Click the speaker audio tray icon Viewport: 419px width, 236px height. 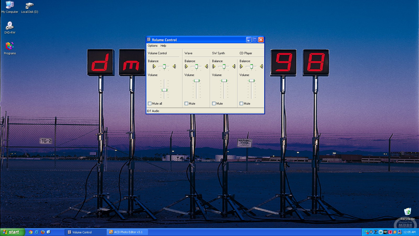click(x=371, y=232)
